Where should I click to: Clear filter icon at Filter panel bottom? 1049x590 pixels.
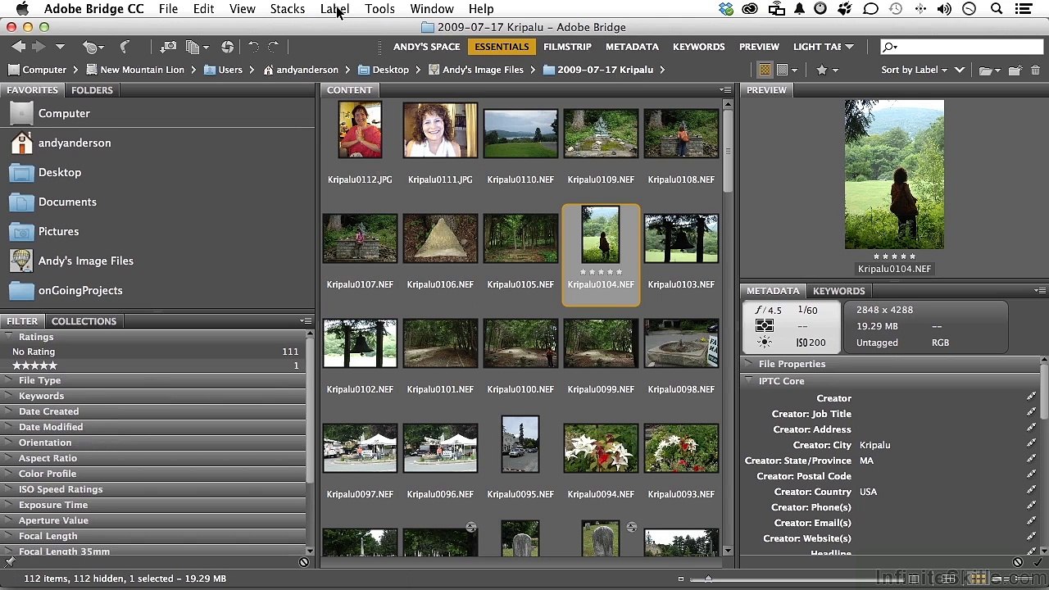point(304,562)
